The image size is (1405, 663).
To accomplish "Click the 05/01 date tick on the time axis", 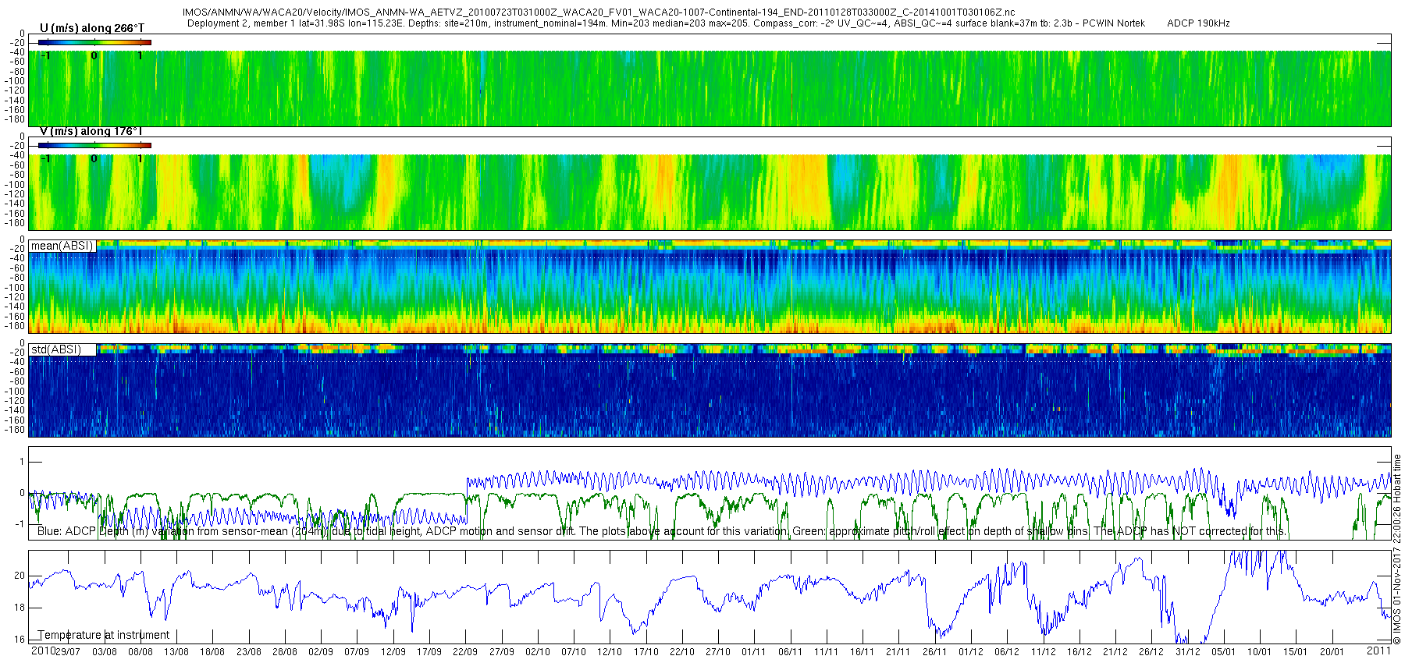I will click(1223, 652).
